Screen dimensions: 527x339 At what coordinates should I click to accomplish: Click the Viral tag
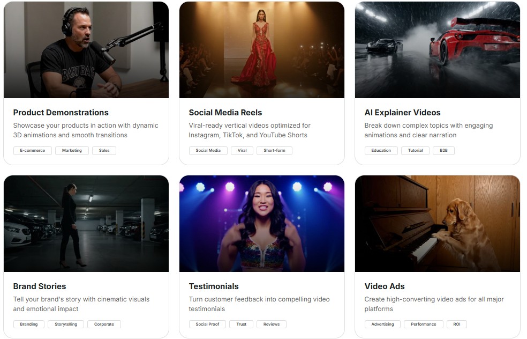click(x=242, y=151)
